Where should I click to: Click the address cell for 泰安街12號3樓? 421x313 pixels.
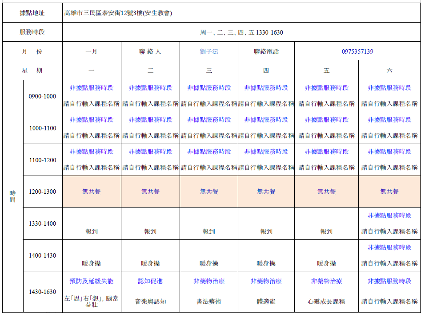pyautogui.click(x=118, y=13)
